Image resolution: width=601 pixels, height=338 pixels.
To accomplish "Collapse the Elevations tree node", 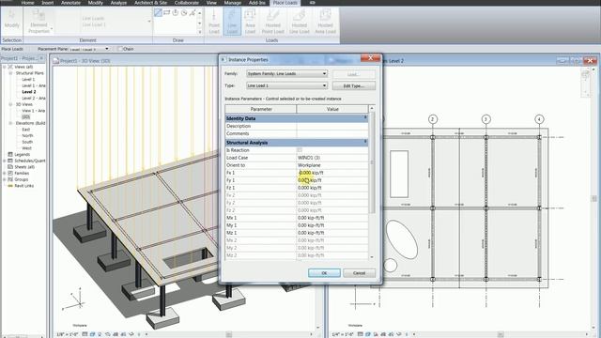I will (x=10, y=123).
